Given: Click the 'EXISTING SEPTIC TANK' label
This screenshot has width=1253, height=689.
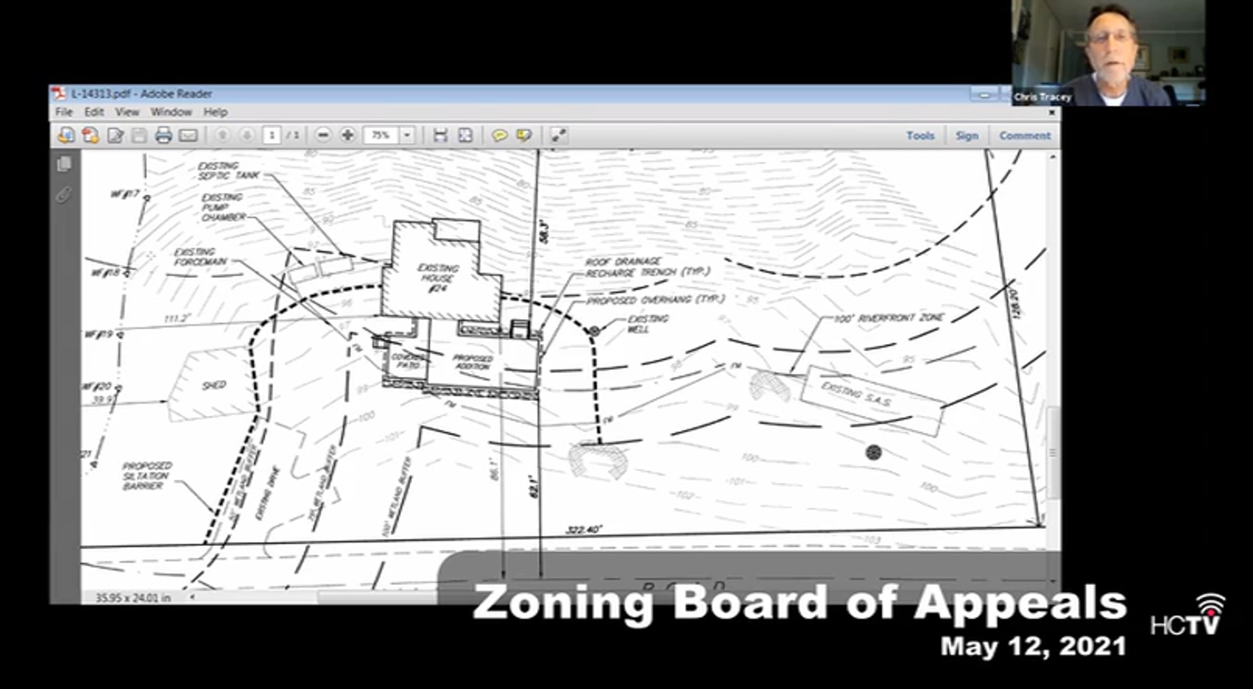Looking at the screenshot, I should point(228,171).
